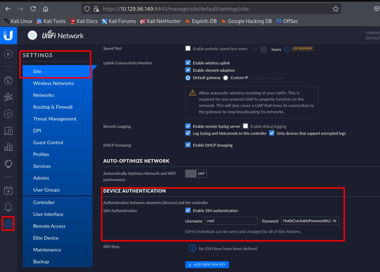Click the shield tracking protection icon
380x272 pixels.
click(x=87, y=9)
